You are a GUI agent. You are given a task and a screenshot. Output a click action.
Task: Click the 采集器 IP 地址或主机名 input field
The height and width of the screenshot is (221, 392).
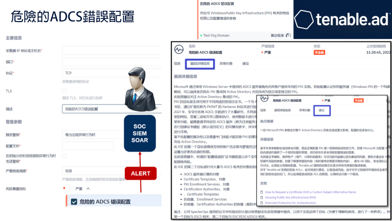point(112,50)
